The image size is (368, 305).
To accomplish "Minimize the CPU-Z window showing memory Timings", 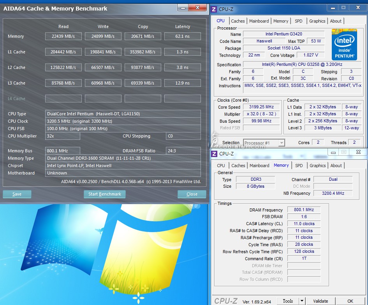I will [x=333, y=152].
